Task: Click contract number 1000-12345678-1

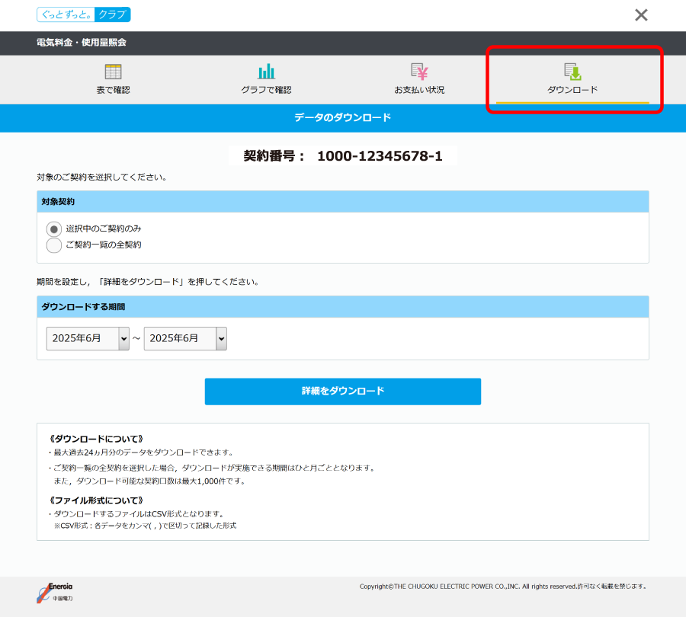Action: (x=380, y=155)
